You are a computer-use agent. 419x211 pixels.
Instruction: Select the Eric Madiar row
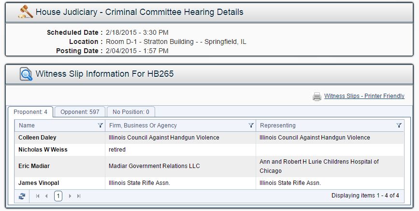[x=34, y=166]
